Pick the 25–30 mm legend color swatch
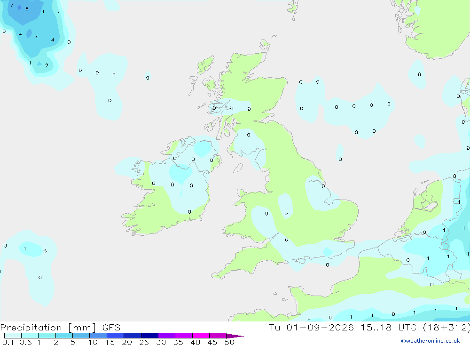The image size is (470, 345). point(149,336)
